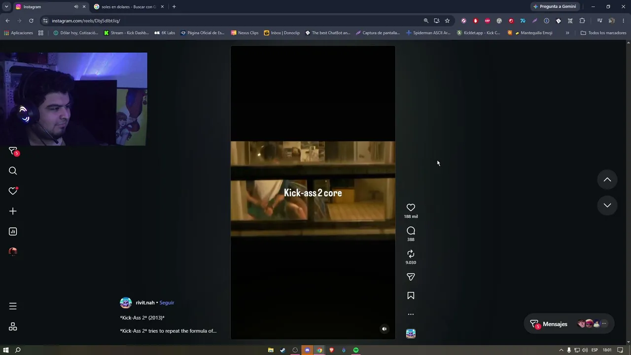Open the AdBlock Plus ABP extension
This screenshot has height=355, width=631.
click(488, 21)
